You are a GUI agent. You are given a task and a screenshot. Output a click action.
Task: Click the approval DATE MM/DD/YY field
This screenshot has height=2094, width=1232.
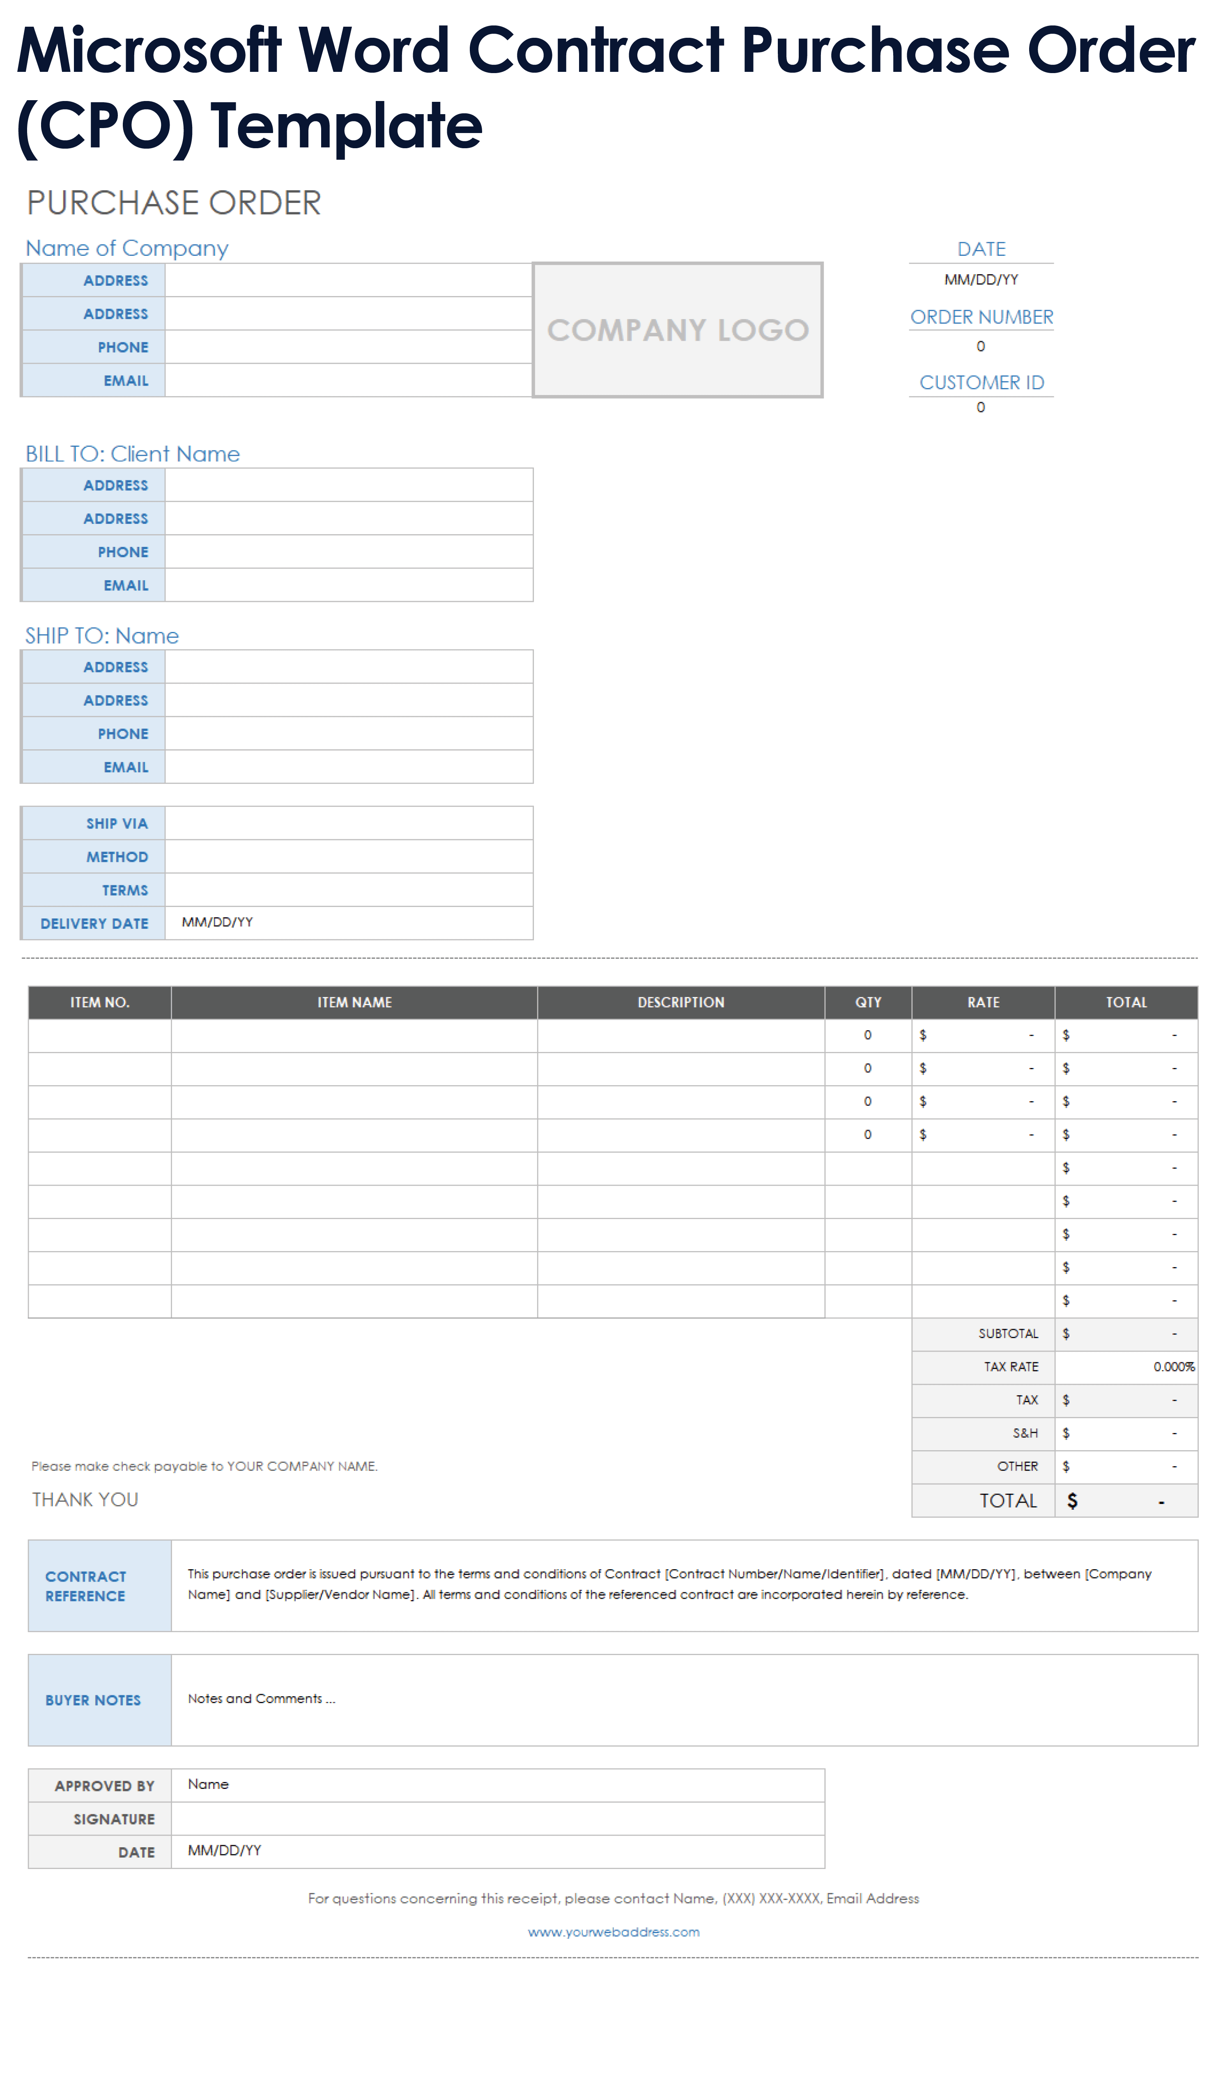[x=498, y=1851]
